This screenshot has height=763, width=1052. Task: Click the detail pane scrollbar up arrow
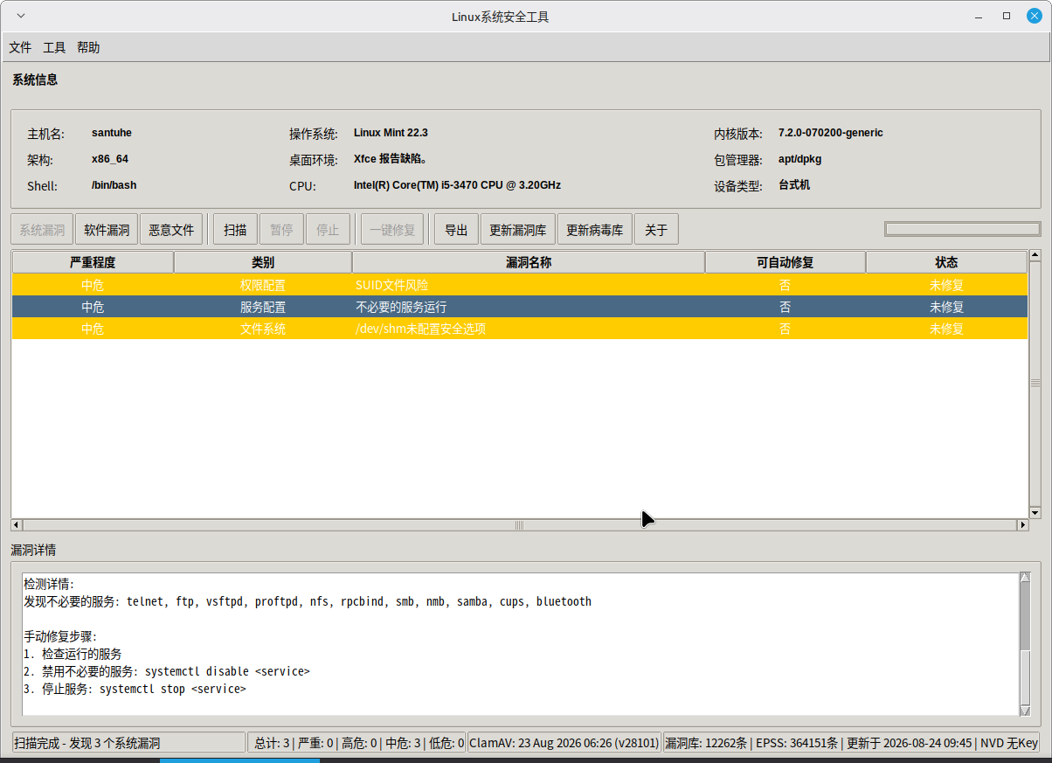[x=1025, y=577]
